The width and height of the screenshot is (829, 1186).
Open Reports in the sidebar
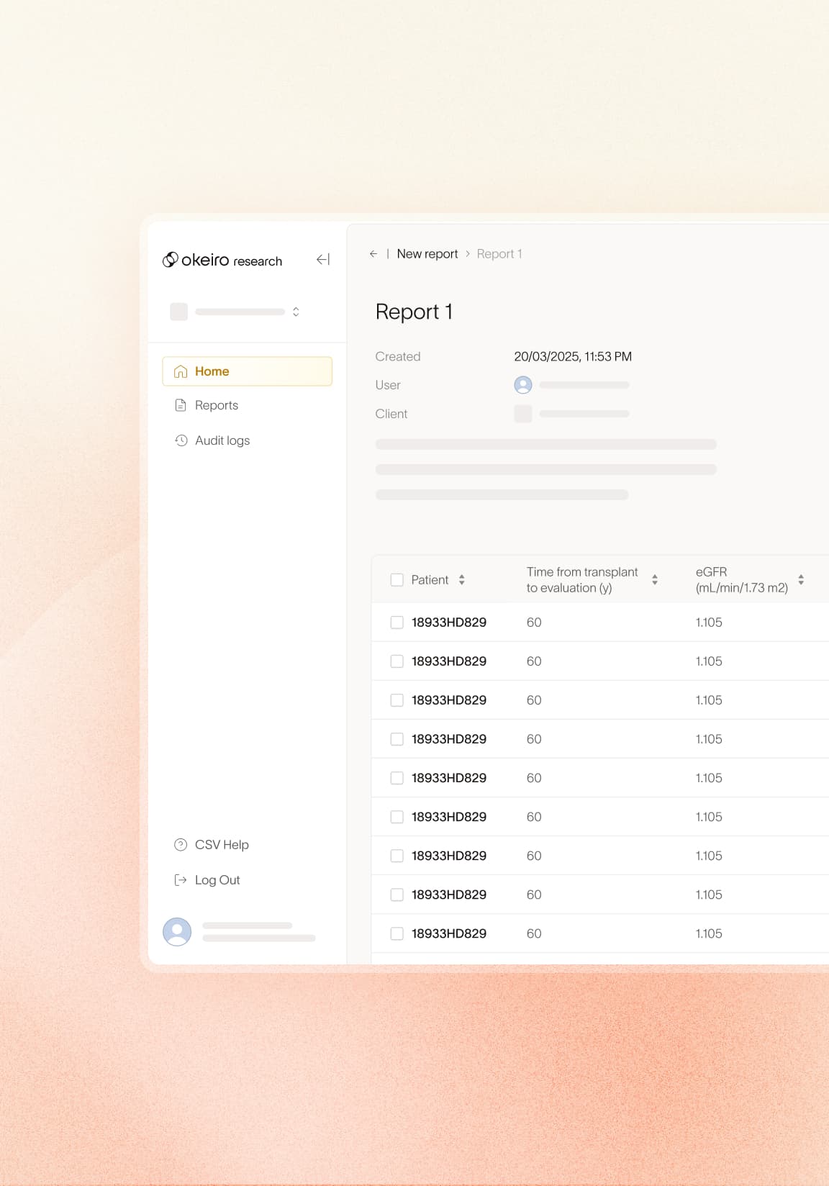point(217,405)
